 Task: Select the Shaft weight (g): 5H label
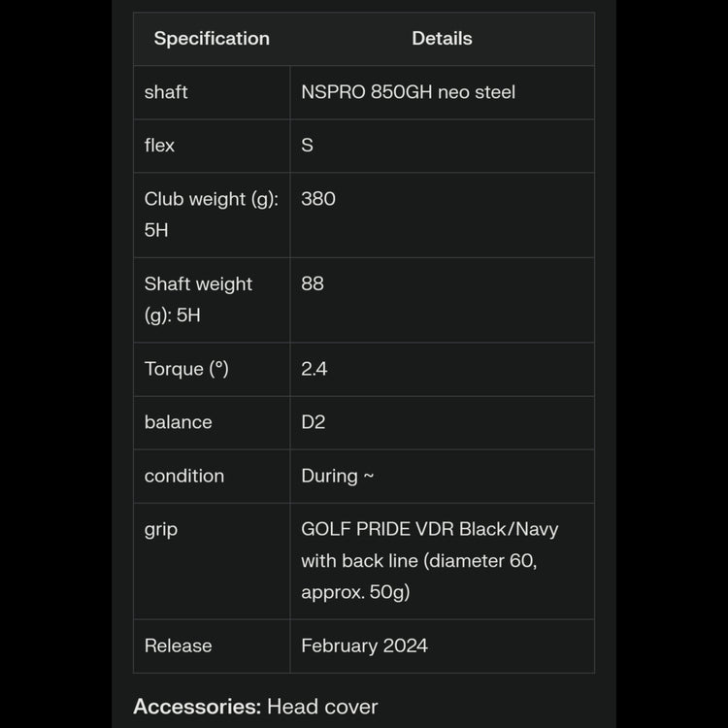click(198, 299)
